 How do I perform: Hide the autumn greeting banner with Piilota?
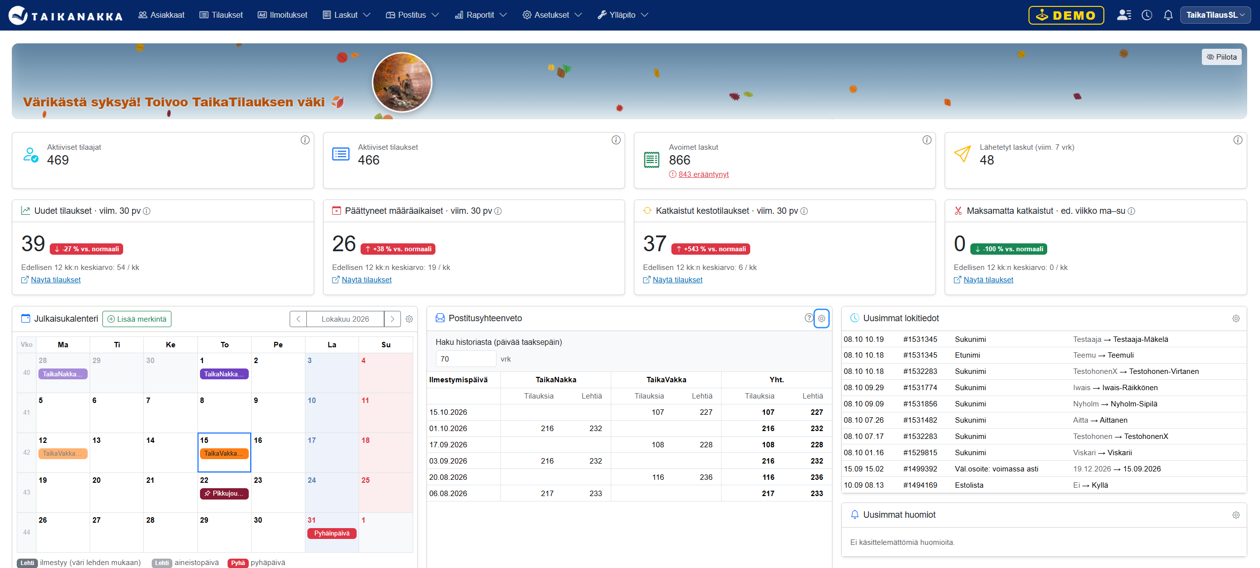(1221, 57)
